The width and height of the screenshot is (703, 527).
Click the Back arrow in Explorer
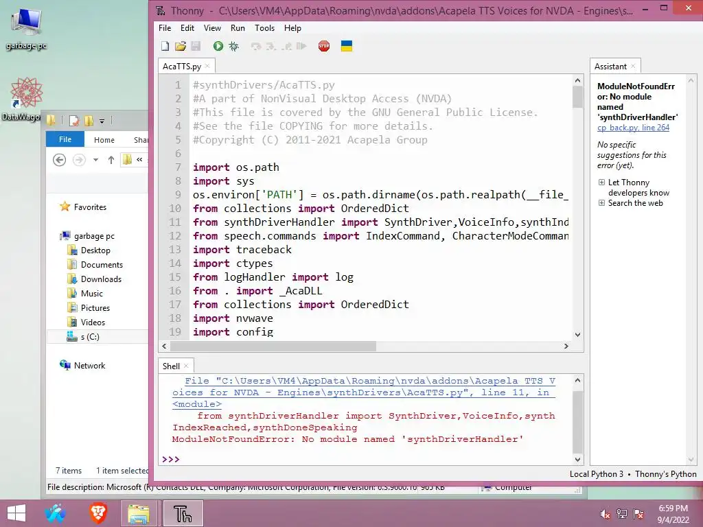click(59, 159)
